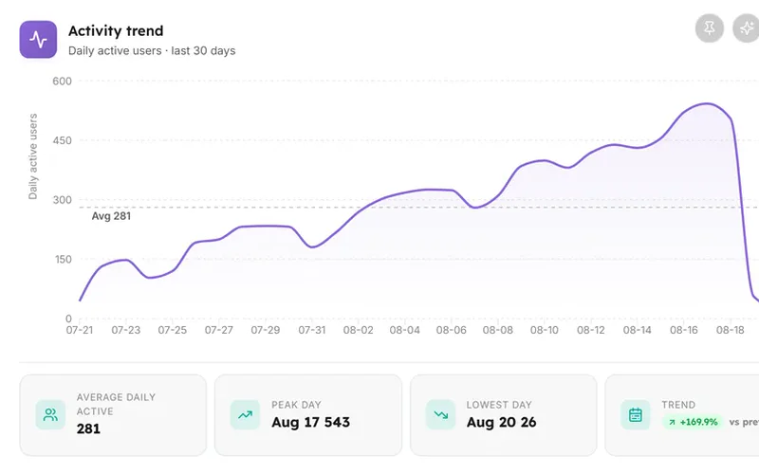Click the Lowest Day downward trend icon
This screenshot has width=759, height=474.
440,414
